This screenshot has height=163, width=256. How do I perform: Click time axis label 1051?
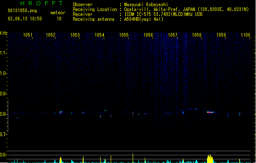(28, 35)
